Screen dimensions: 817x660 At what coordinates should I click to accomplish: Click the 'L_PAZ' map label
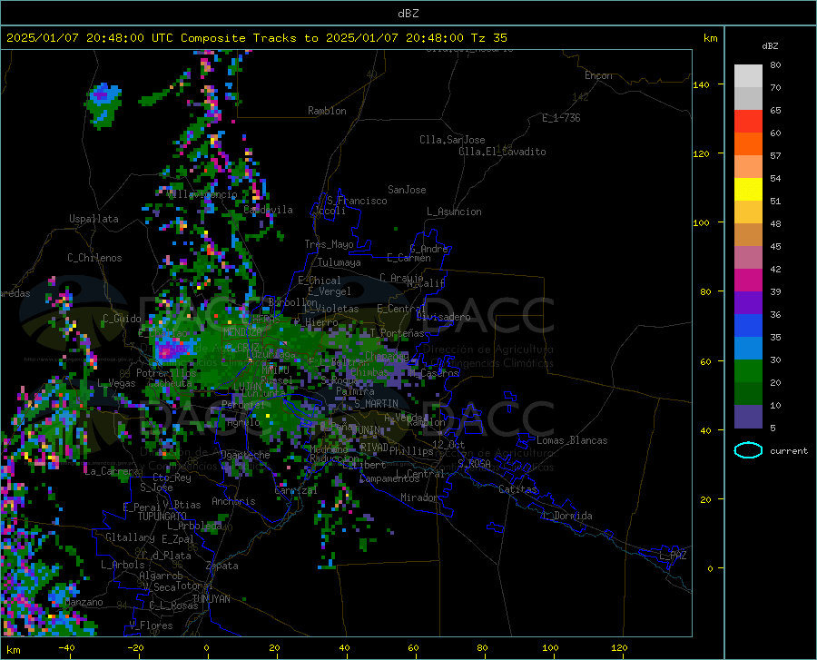click(x=673, y=556)
